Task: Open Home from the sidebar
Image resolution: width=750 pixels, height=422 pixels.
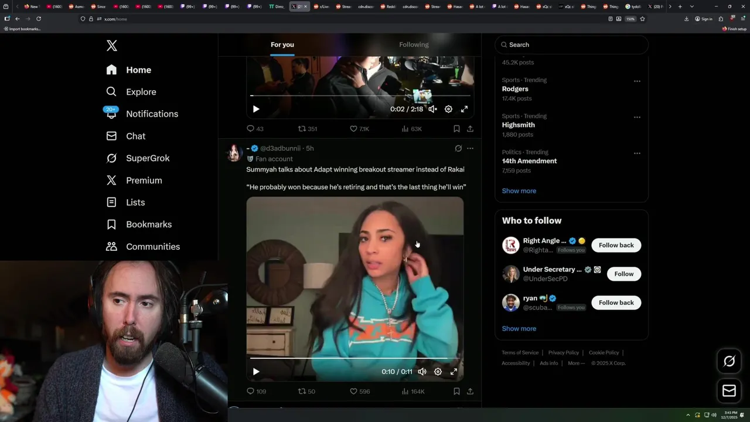Action: 129,70
